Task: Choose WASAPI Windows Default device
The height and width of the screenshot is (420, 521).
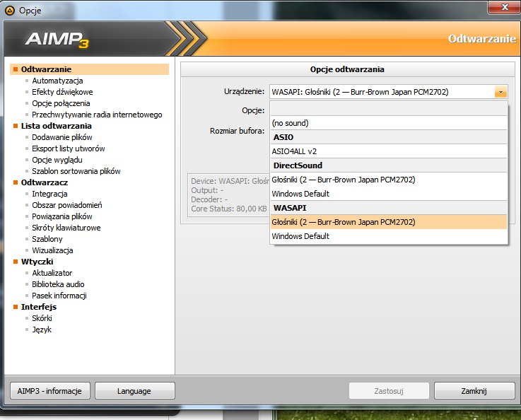Action: tap(389, 236)
